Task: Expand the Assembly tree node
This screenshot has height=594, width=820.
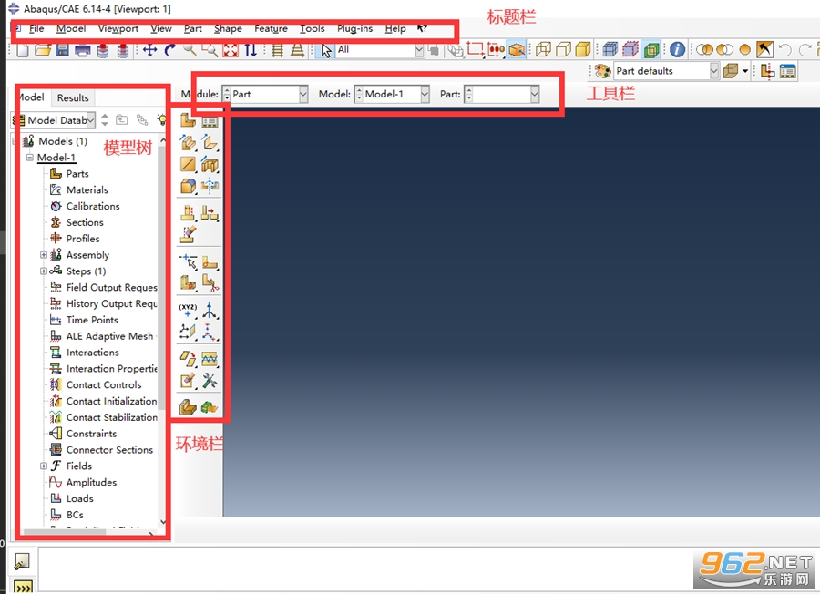Action: coord(44,255)
